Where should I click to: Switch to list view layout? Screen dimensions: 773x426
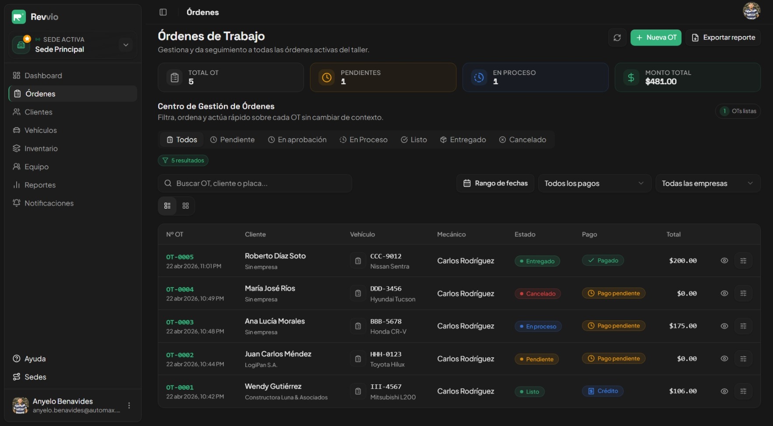click(167, 206)
